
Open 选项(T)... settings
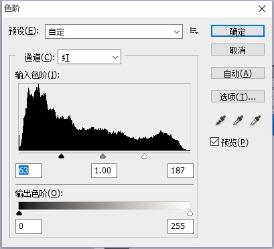point(238,96)
